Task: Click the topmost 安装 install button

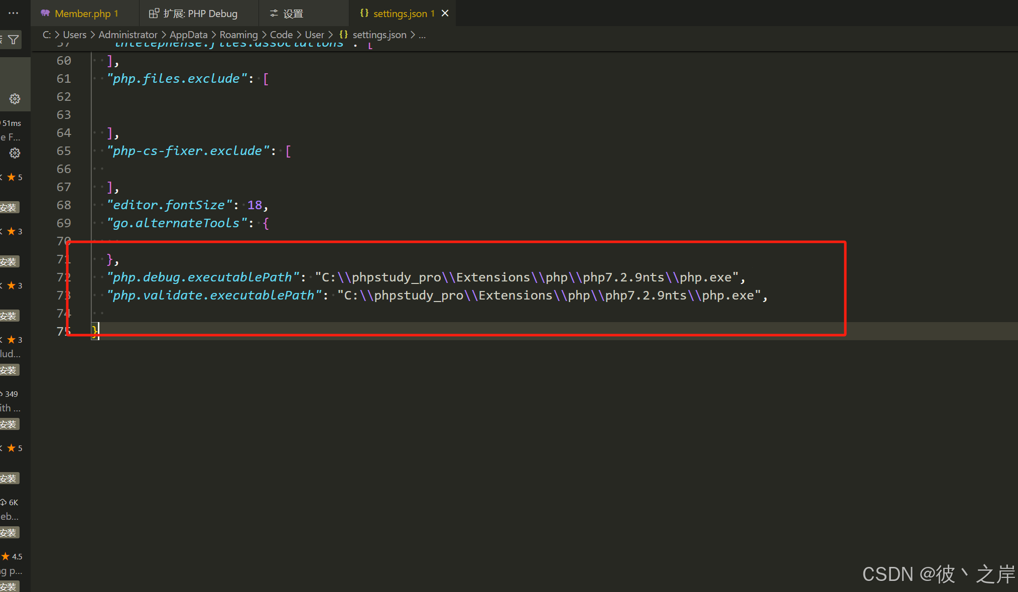Action: click(9, 207)
